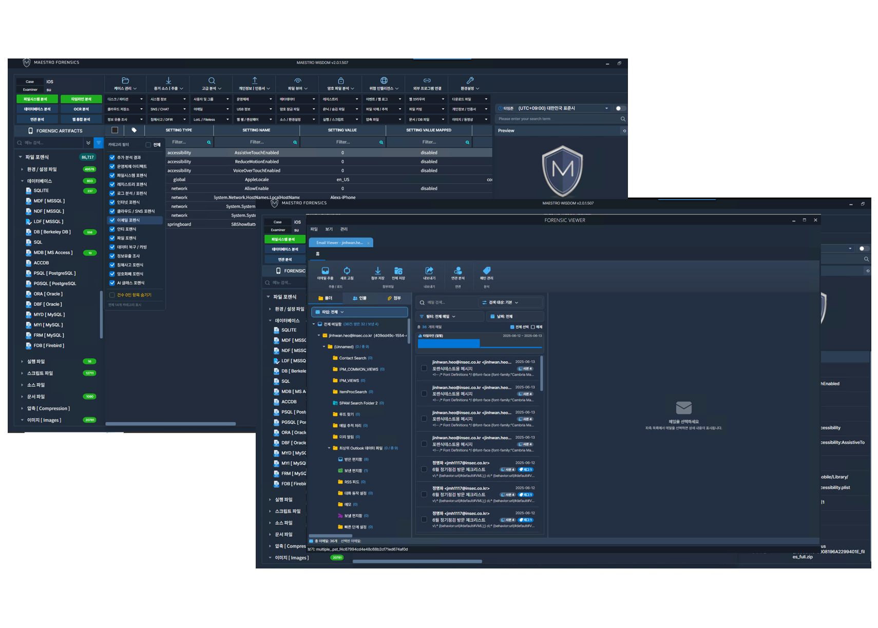
Task: Click 증거 소스 추출 download icon in back window
Action: (x=168, y=81)
